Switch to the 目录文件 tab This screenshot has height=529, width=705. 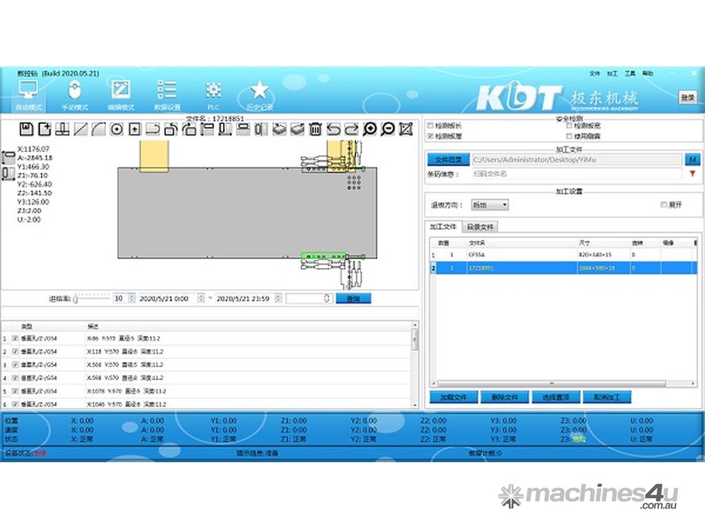(x=479, y=227)
